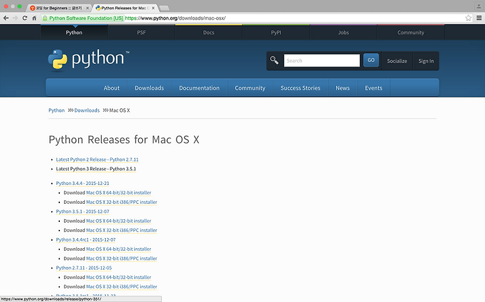Download Python 3.4.4 64-bit/32-bit installer
Viewport: 485px width, 302px height.
tap(119, 192)
